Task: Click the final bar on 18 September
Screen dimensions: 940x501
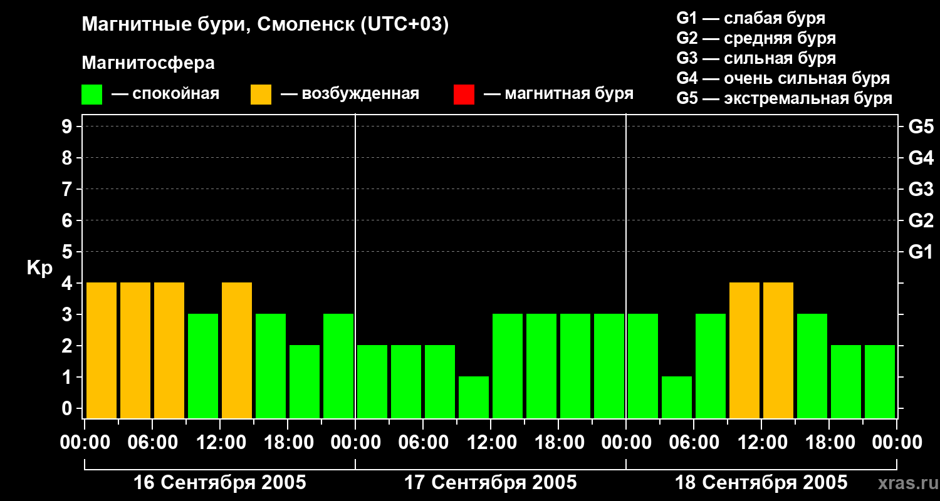Action: 880,381
